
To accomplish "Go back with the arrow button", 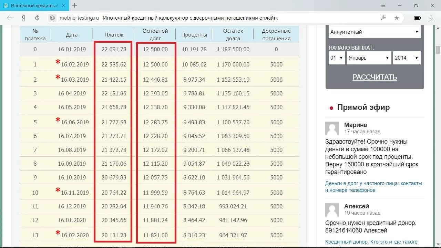I will [x=10, y=18].
